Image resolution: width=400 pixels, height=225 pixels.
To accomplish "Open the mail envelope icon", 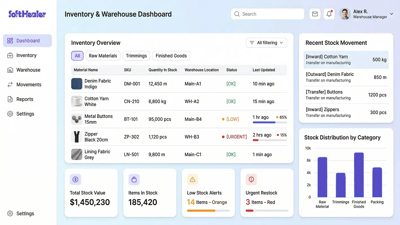I will [315, 14].
